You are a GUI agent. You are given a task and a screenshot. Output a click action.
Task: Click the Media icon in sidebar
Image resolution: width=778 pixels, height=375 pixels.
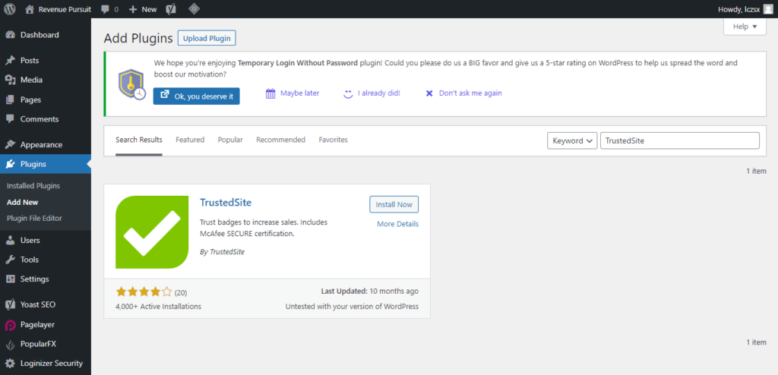tap(10, 80)
